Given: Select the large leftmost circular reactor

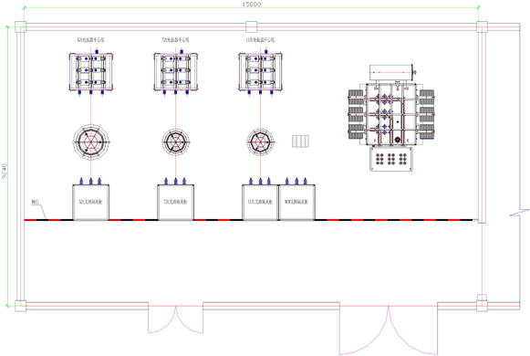Looking at the screenshot, I should coord(91,141).
